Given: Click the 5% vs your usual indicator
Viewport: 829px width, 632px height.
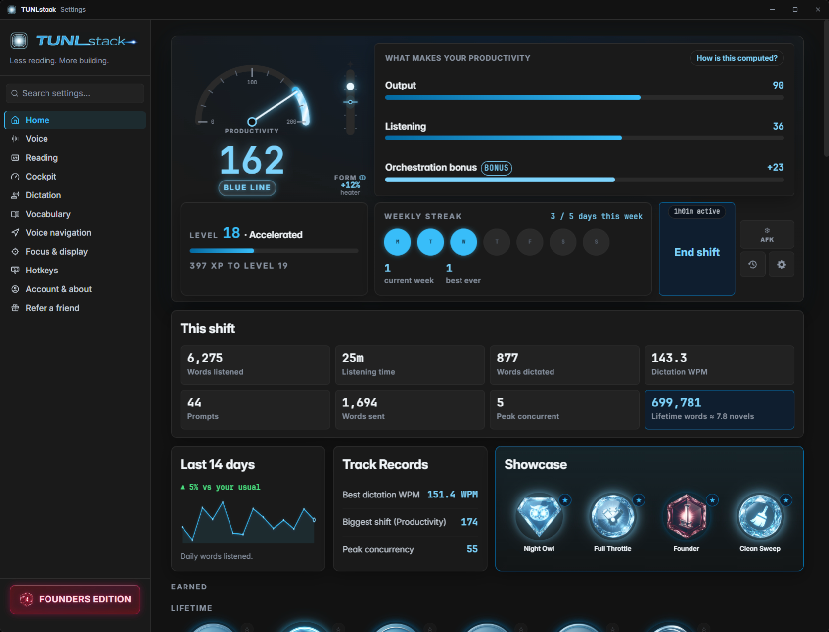Looking at the screenshot, I should (220, 487).
